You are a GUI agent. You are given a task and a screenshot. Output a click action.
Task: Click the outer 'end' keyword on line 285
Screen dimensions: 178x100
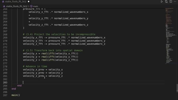point(14,89)
